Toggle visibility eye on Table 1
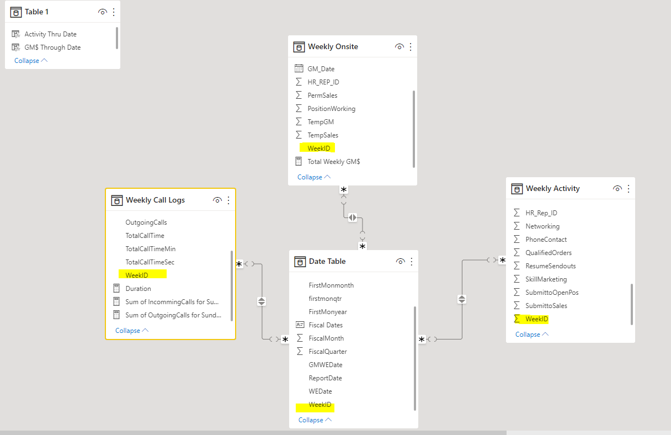The width and height of the screenshot is (671, 435). pyautogui.click(x=102, y=12)
